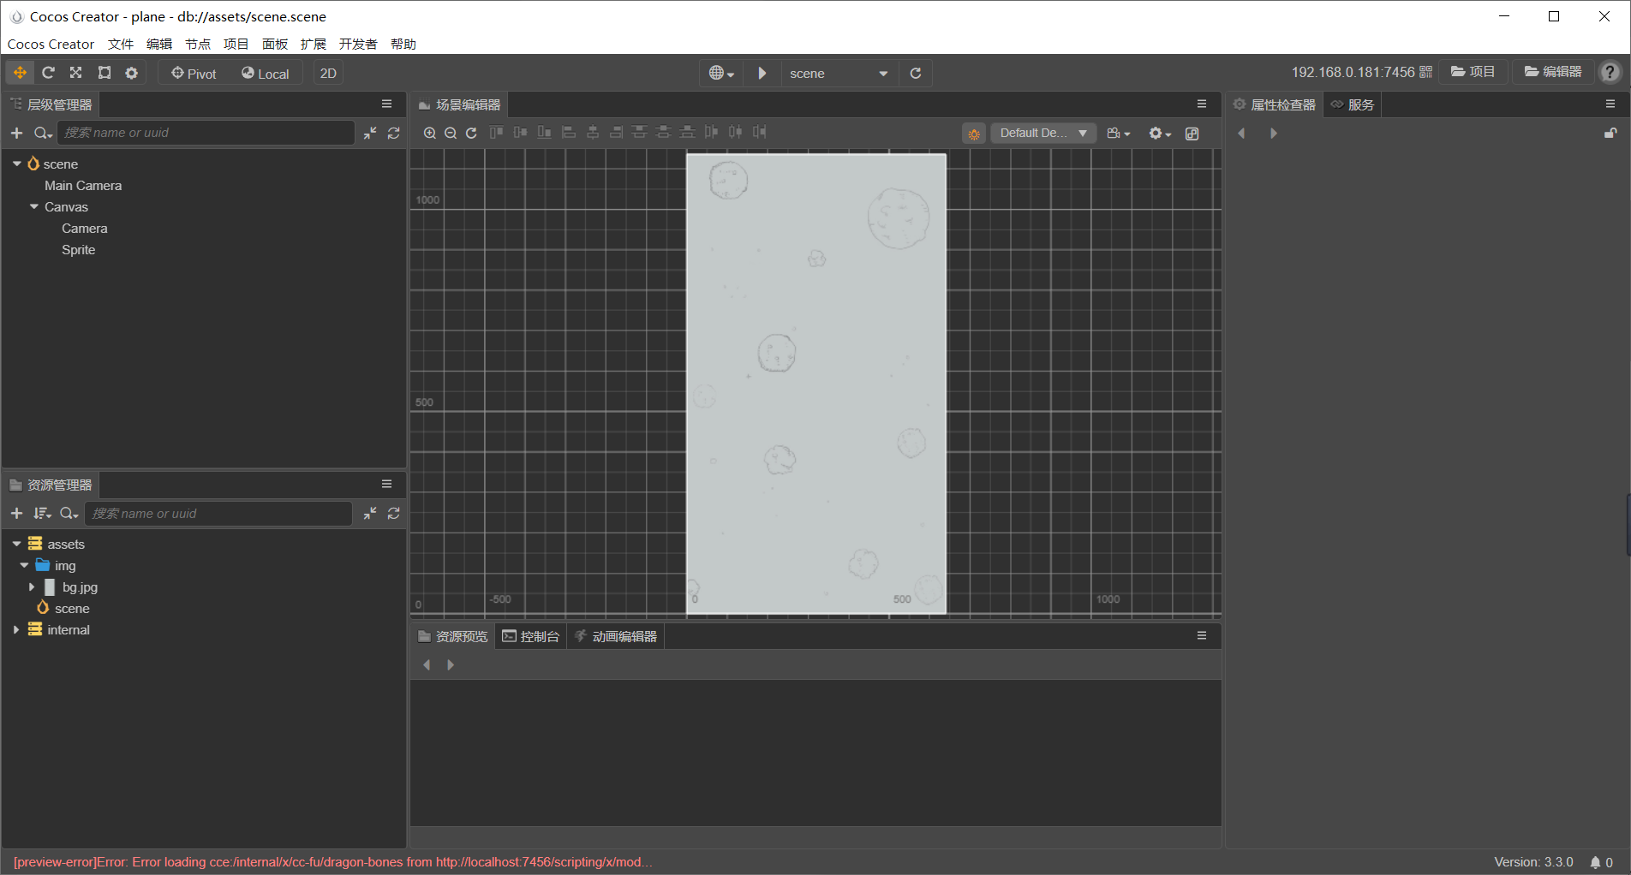Toggle the inspector lock icon
Image resolution: width=1631 pixels, height=875 pixels.
pyautogui.click(x=1610, y=133)
